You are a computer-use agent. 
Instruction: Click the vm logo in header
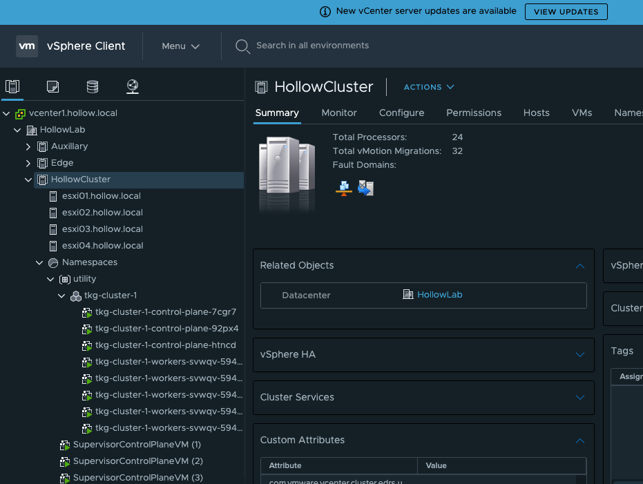point(27,46)
